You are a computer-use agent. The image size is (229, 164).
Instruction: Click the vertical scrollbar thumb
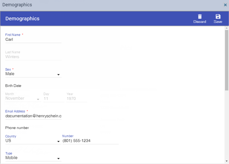tap(227, 60)
